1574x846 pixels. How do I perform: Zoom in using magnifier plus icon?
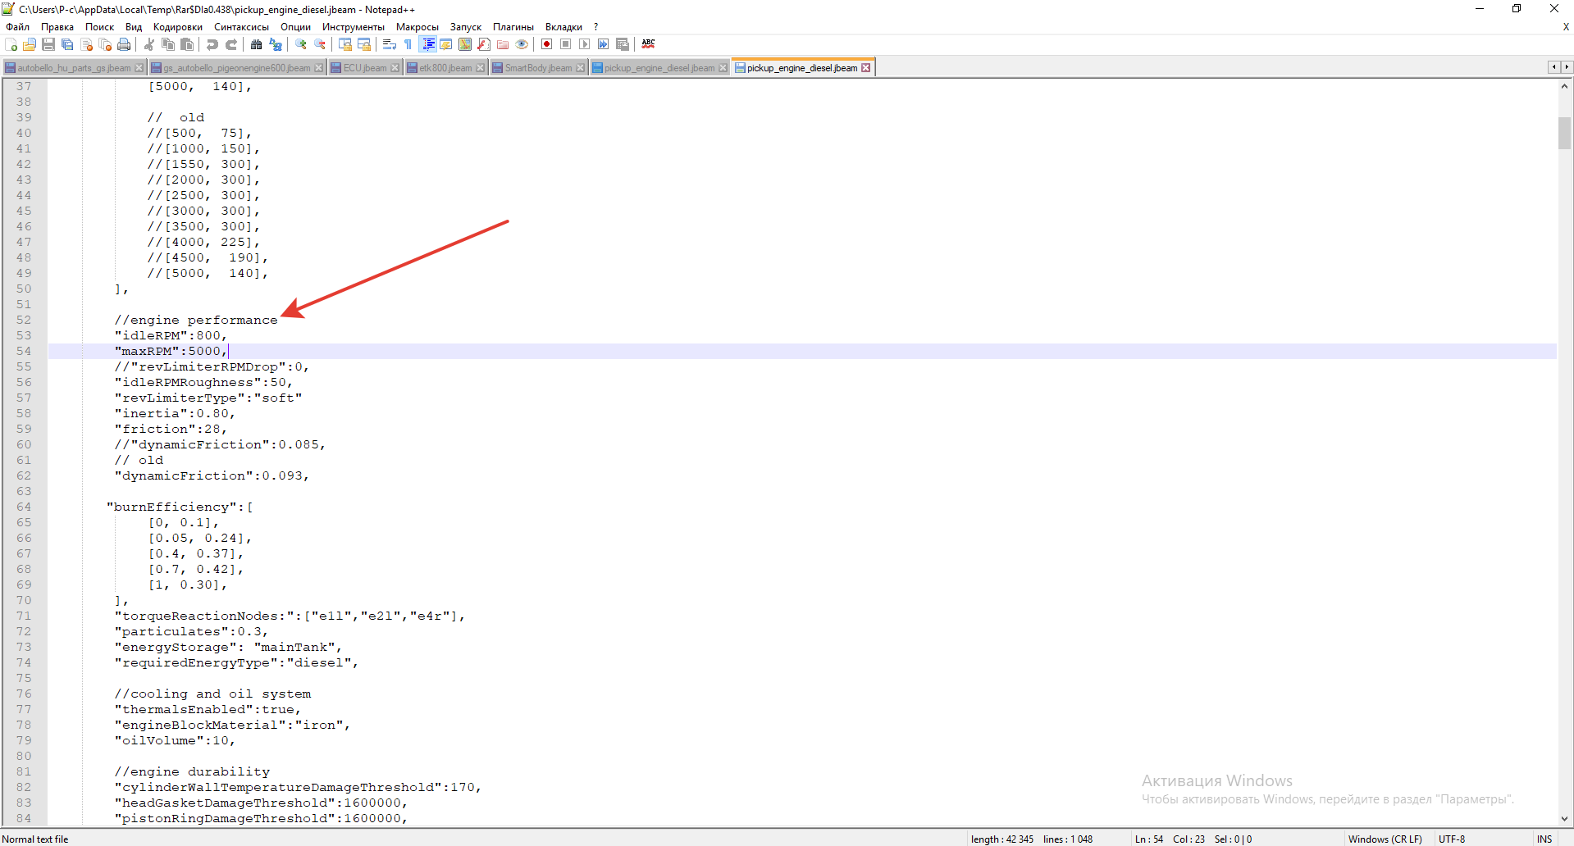click(x=301, y=44)
